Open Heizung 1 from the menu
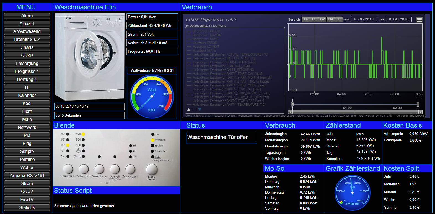Screen dimensions: 435x214 27,80
